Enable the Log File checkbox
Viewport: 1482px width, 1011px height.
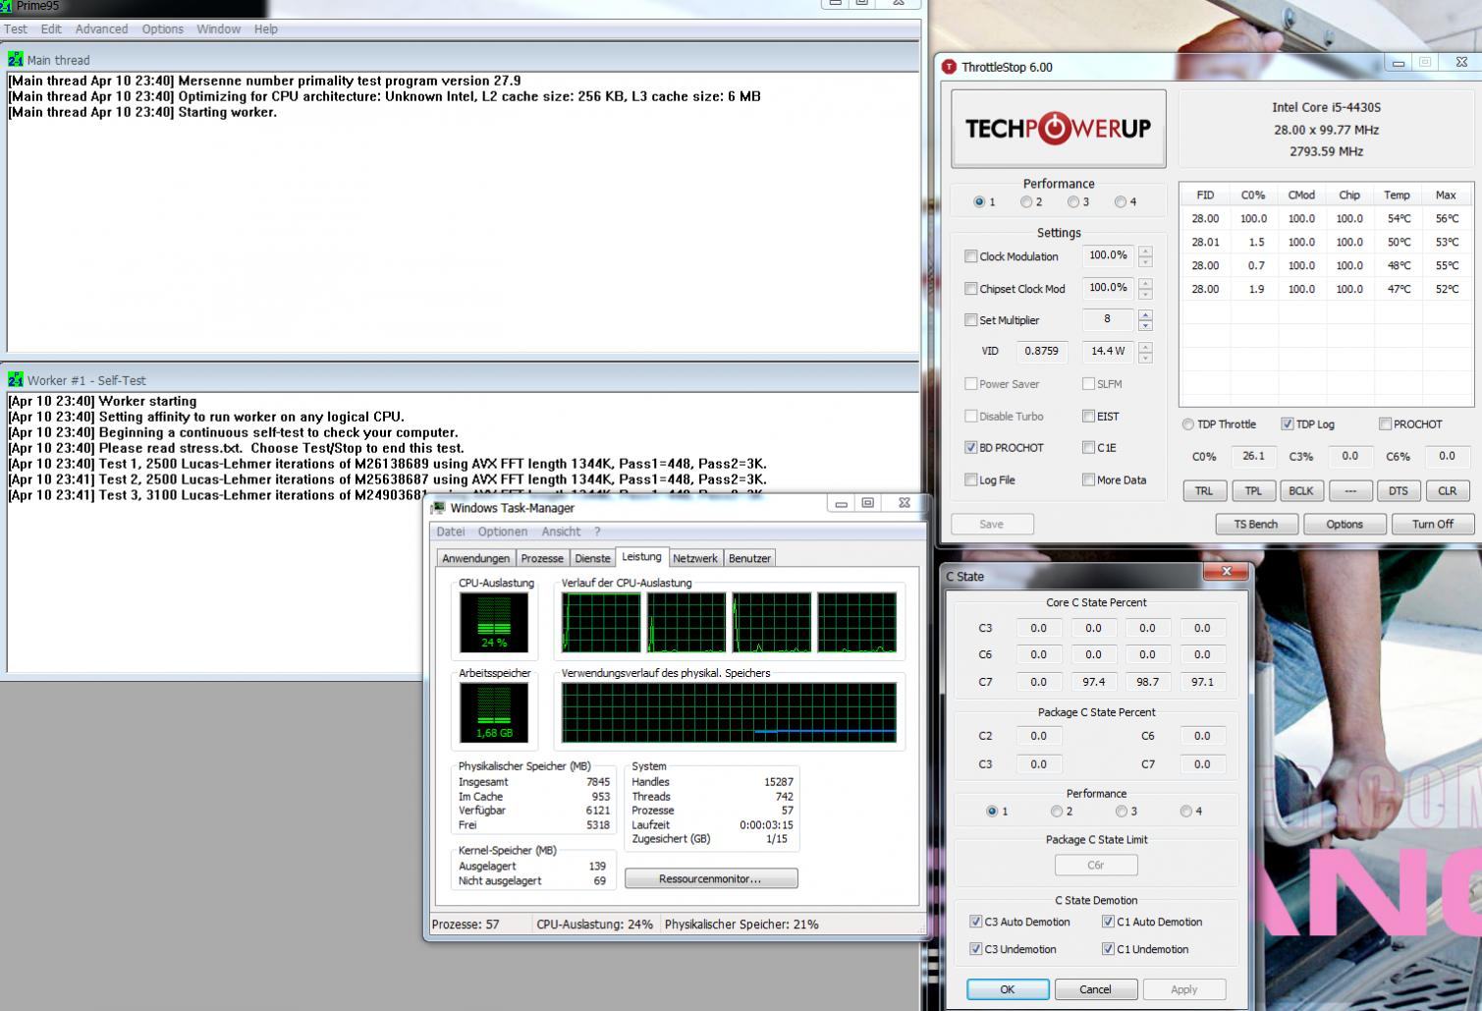[x=970, y=480]
